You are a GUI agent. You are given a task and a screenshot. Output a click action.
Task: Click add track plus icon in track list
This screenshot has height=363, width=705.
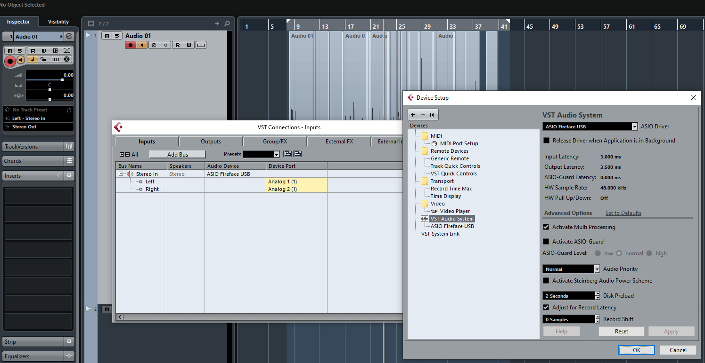[x=217, y=24]
